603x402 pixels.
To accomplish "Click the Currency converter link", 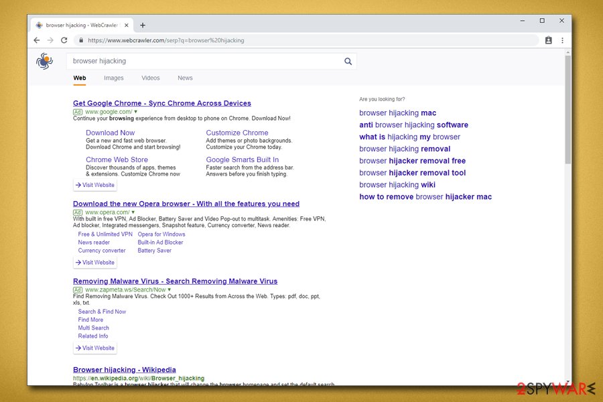I will tap(102, 251).
